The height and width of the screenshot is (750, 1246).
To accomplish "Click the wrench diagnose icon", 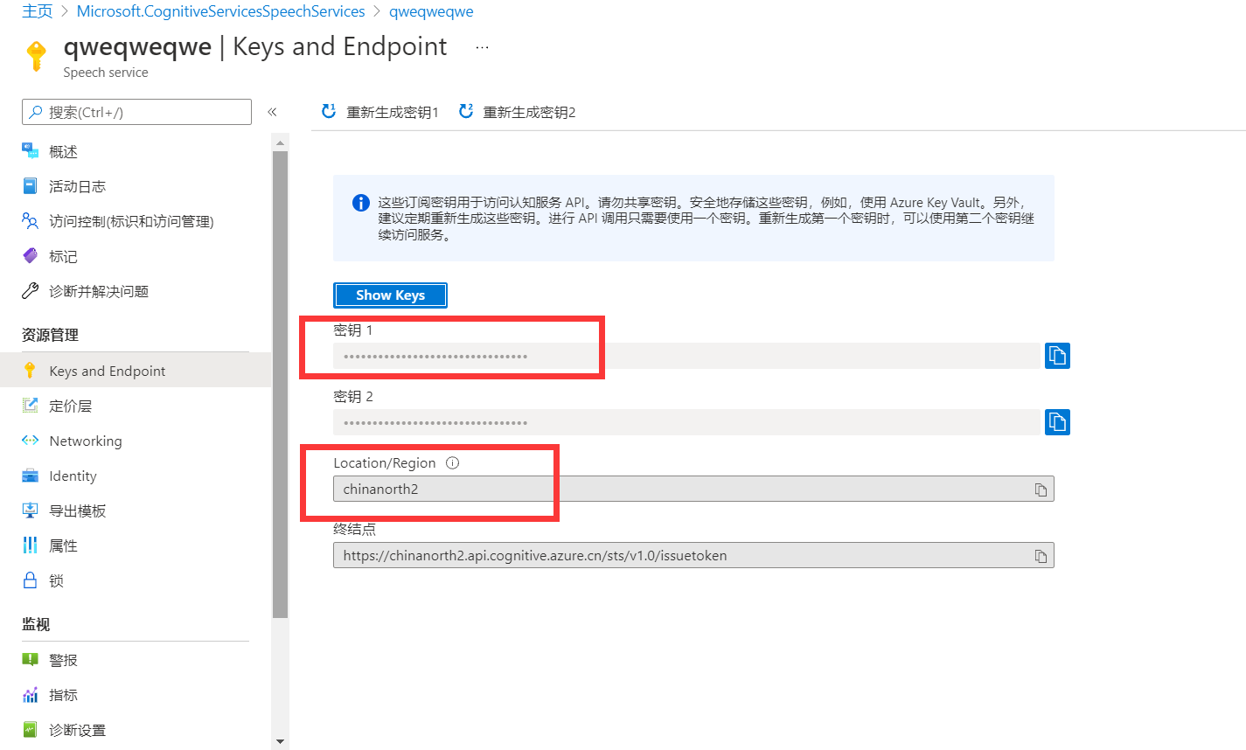I will tap(30, 291).
